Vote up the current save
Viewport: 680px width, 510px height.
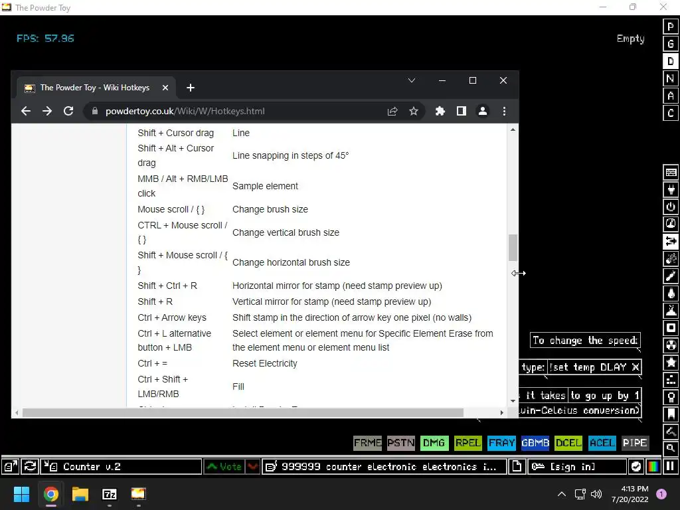(x=224, y=467)
